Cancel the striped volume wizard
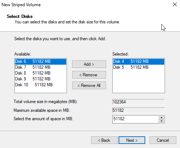Viewport: 180px width, 148px height. point(163,140)
